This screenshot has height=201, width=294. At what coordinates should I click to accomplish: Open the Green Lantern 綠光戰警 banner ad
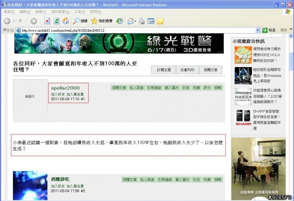119,44
